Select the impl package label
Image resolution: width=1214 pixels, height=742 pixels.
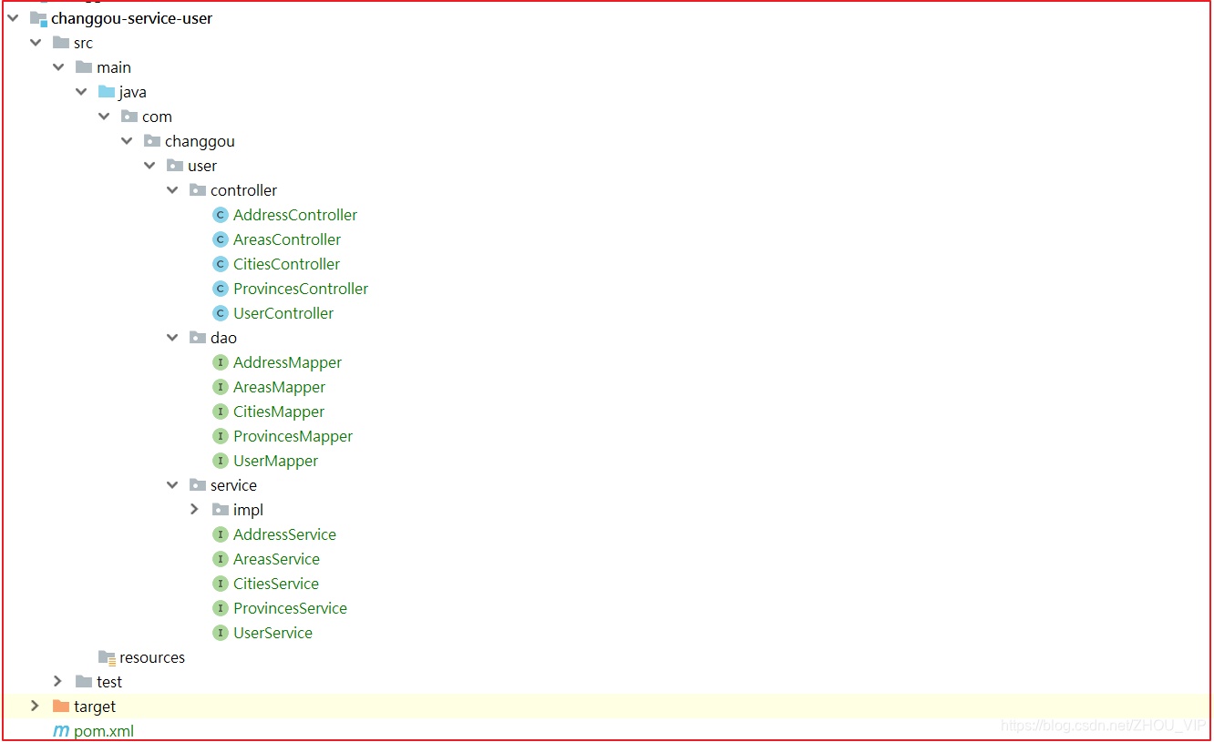(248, 510)
